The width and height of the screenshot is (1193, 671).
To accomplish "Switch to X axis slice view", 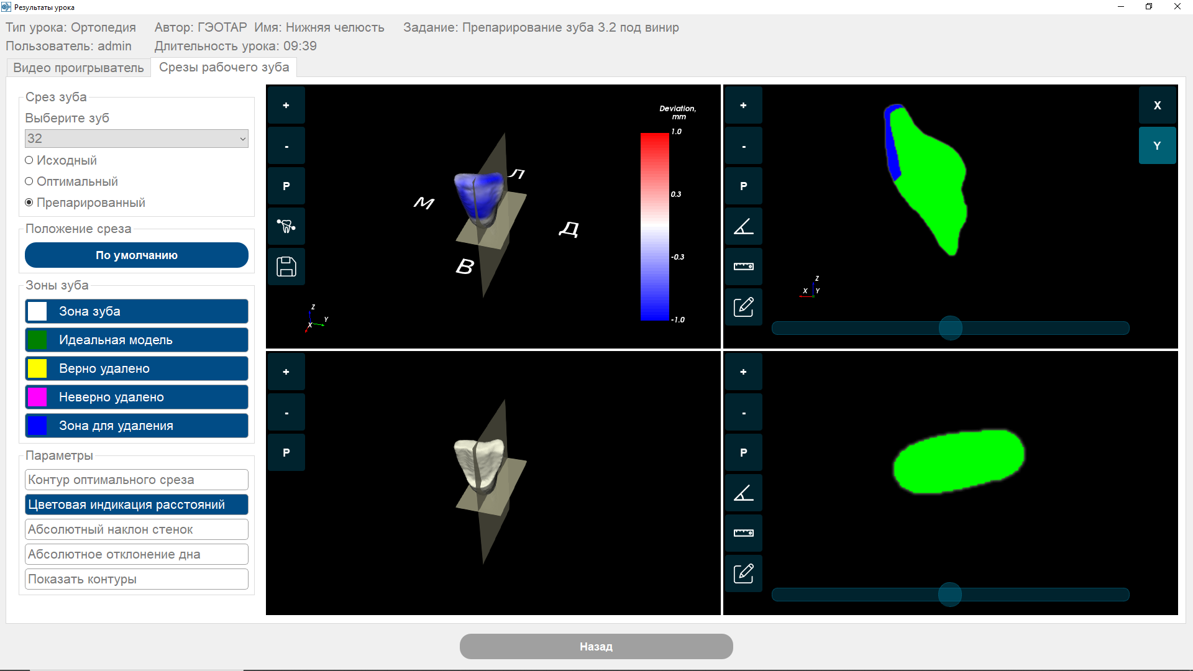I will (1157, 106).
